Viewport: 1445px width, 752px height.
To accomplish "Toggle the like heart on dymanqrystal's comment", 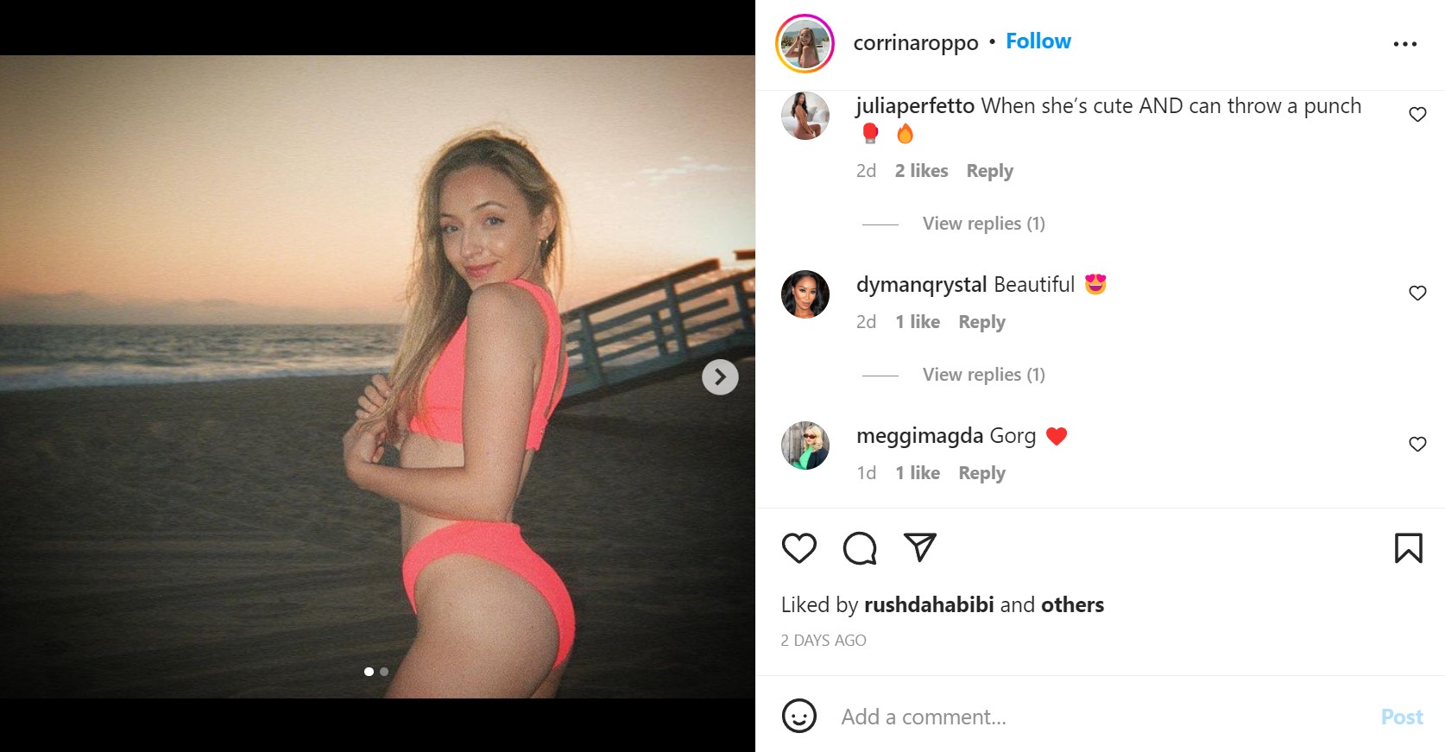I will (x=1417, y=293).
